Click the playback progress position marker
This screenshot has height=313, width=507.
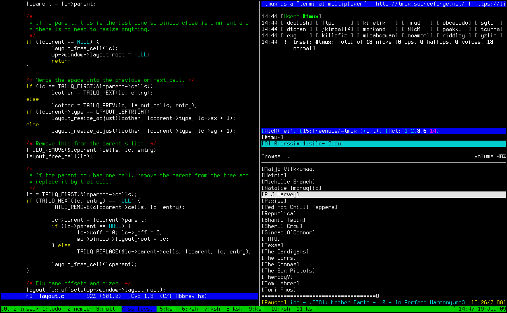377,296
